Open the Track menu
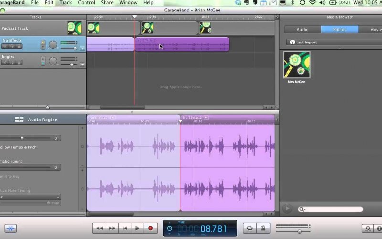 point(65,3)
